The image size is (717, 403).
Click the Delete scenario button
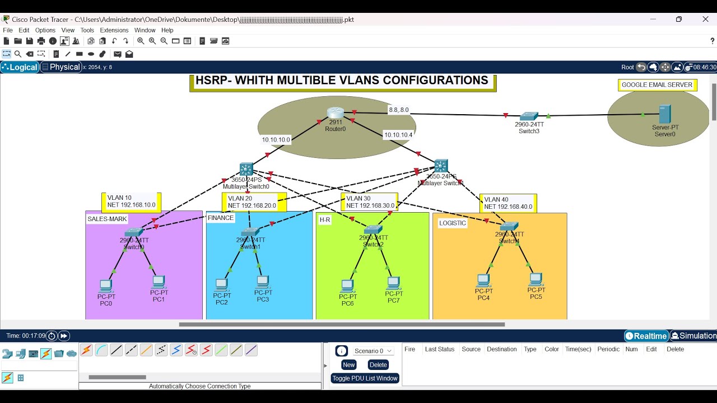(x=378, y=364)
